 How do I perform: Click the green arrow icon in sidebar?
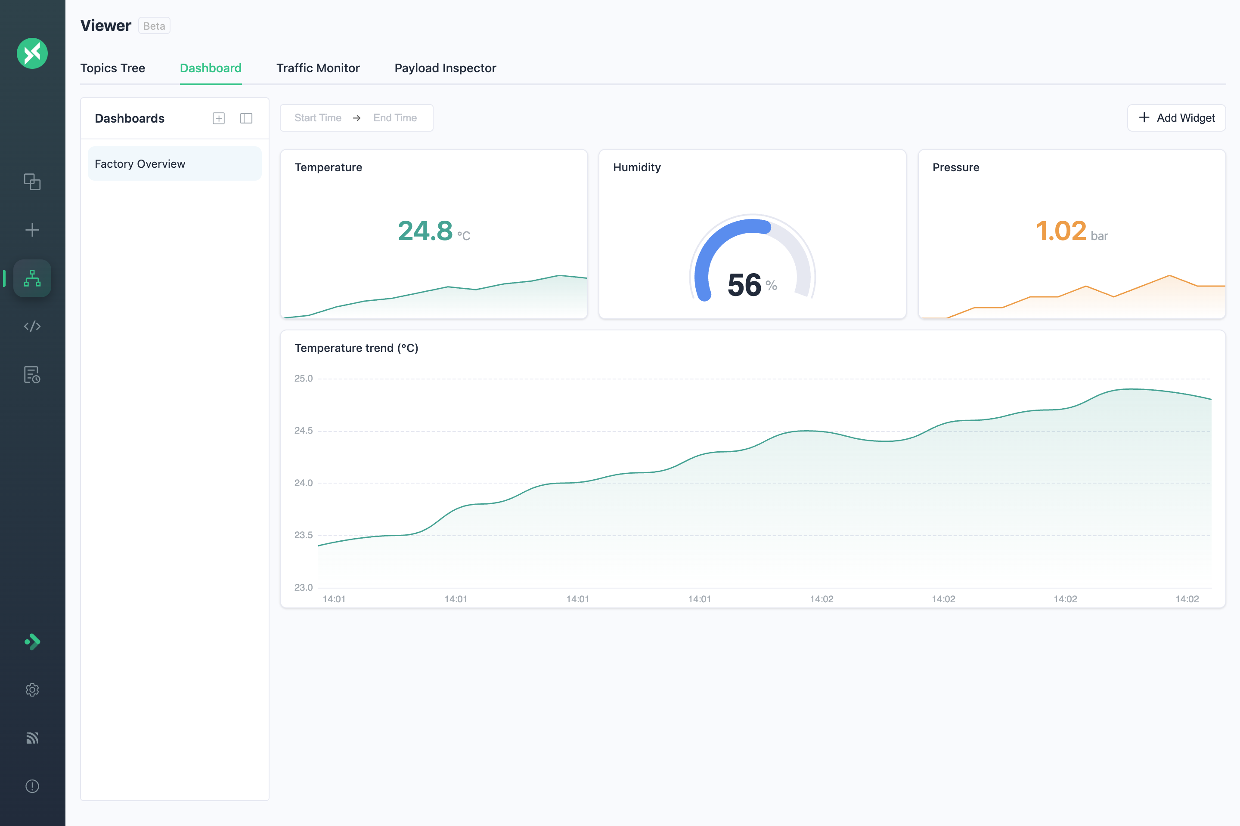[32, 641]
